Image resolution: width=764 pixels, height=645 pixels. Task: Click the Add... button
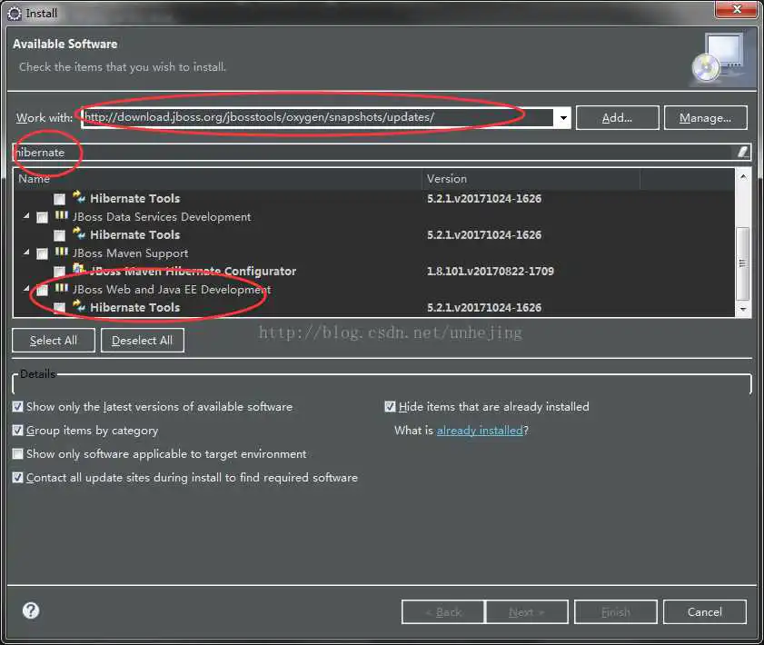[618, 117]
